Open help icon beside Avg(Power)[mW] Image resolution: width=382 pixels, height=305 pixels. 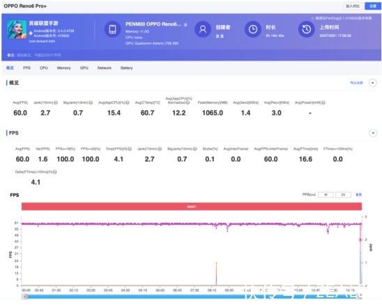click(x=323, y=102)
